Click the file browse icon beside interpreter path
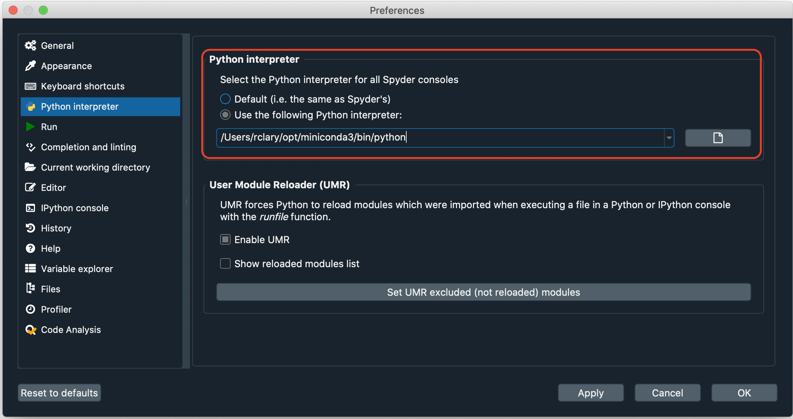Screen dimensions: 793x419 (717, 138)
